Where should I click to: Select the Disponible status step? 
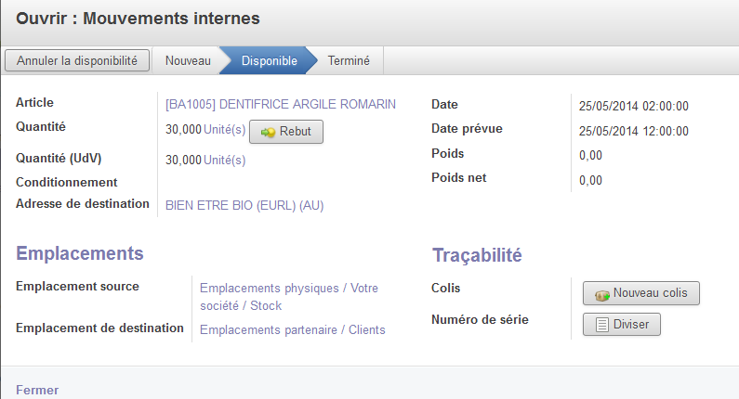270,60
